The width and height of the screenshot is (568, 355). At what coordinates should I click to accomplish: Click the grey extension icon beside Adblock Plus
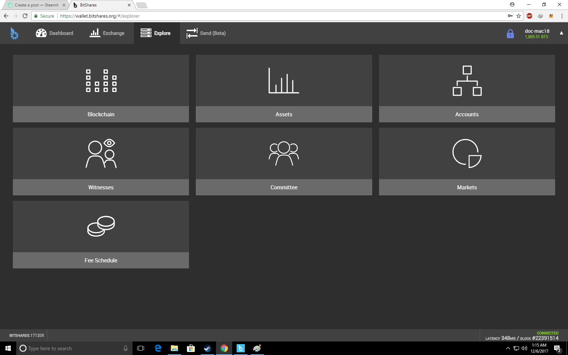(x=540, y=16)
